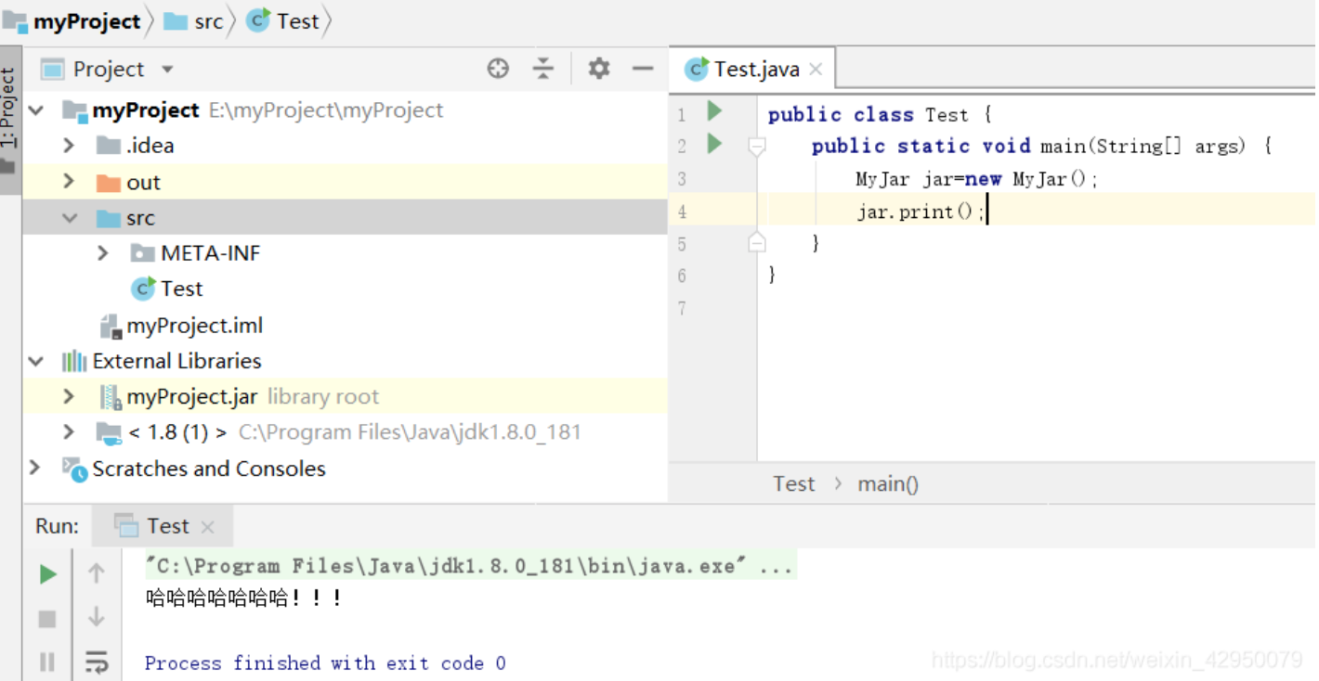Viewport: 1319px width, 681px height.
Task: Open Project panel settings gear
Action: click(599, 69)
